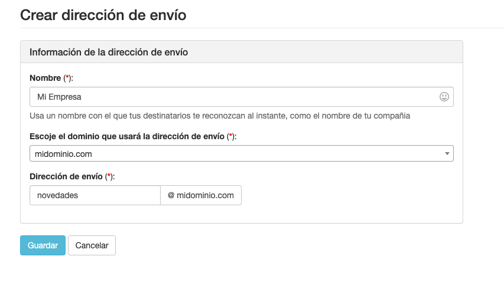The width and height of the screenshot is (504, 289).
Task: Click the help text below Nombre field
Action: [220, 116]
